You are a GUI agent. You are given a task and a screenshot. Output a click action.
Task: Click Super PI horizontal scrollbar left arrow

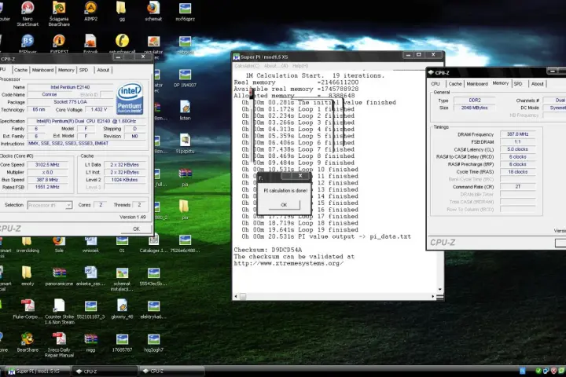(236, 297)
